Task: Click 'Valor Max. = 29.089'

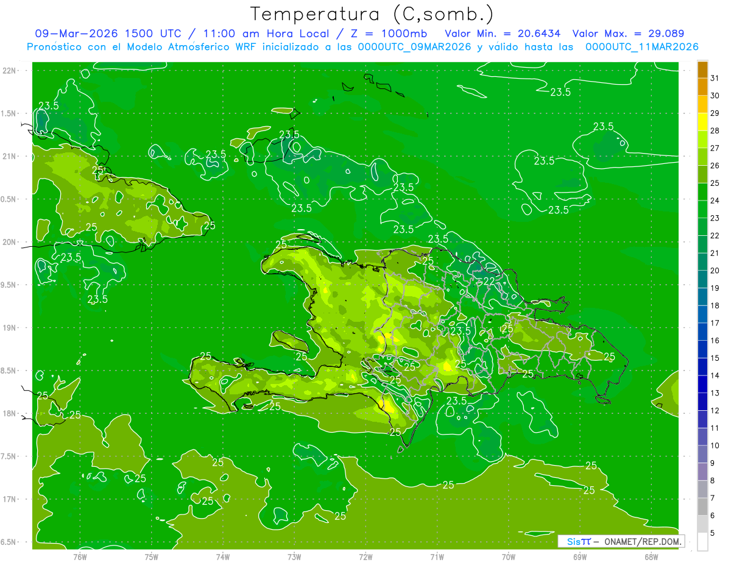Action: (x=628, y=34)
